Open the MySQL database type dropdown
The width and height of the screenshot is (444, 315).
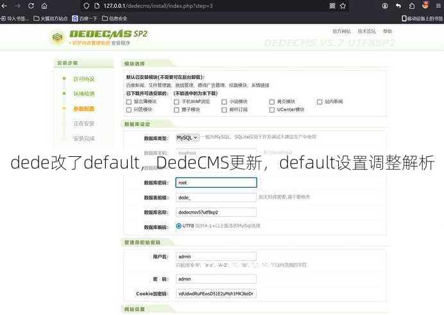click(187, 138)
